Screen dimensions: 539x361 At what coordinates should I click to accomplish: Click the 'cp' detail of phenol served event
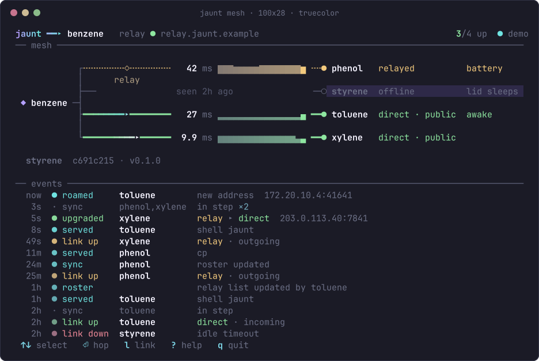coord(202,253)
